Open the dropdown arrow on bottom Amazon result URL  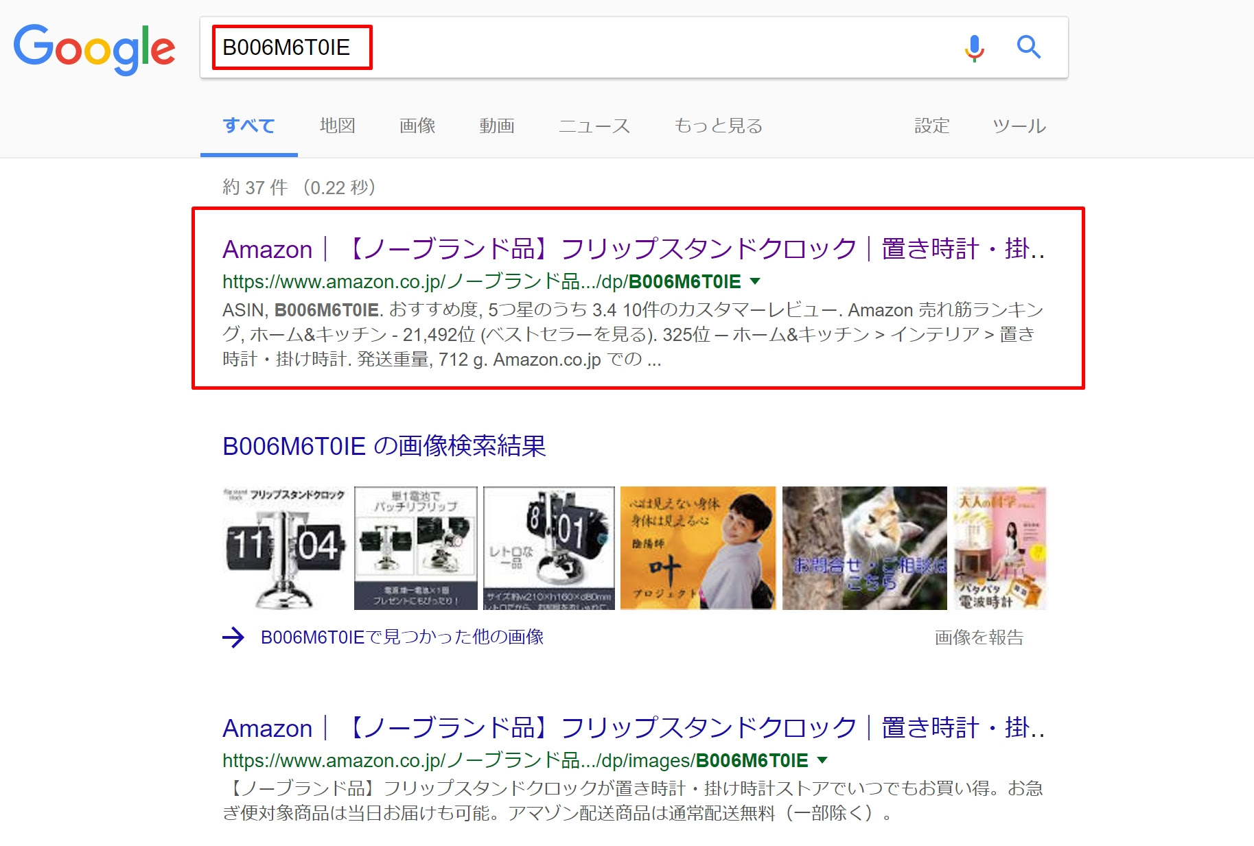click(x=821, y=760)
